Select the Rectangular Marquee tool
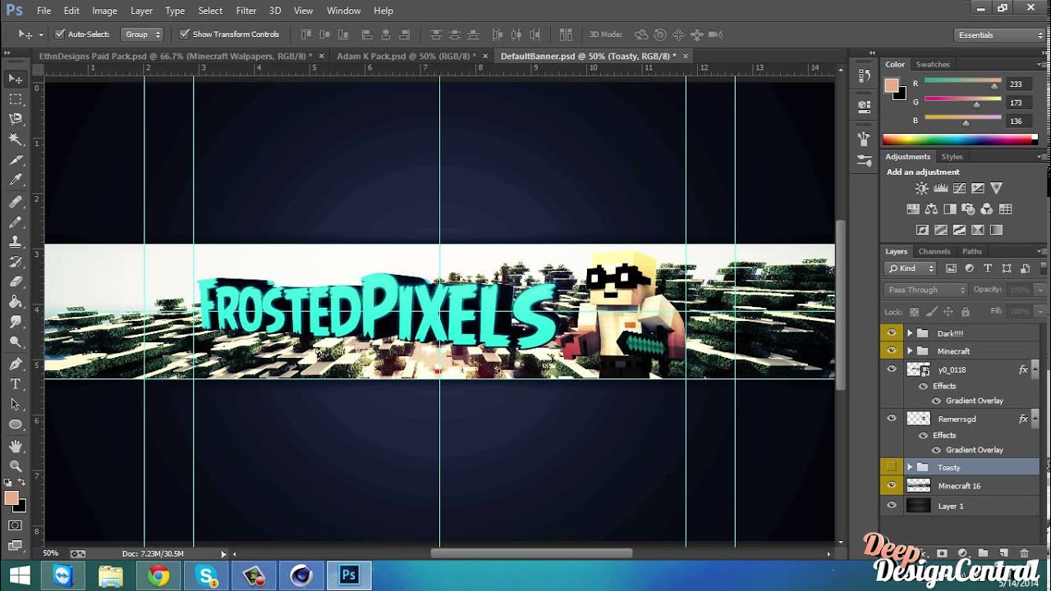This screenshot has height=591, width=1051. (16, 99)
